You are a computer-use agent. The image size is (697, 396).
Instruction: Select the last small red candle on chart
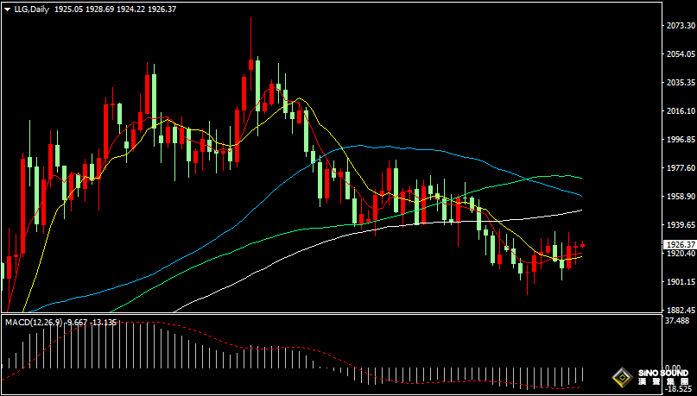point(582,246)
